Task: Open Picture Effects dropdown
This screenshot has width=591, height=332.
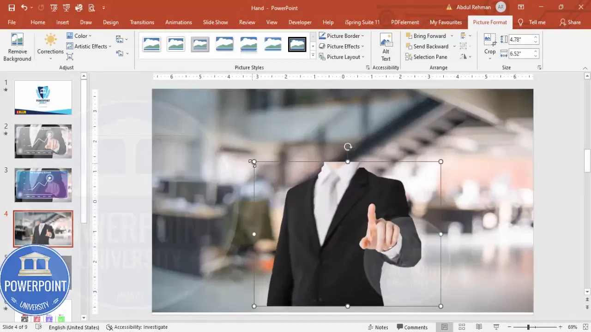Action: 342,47
